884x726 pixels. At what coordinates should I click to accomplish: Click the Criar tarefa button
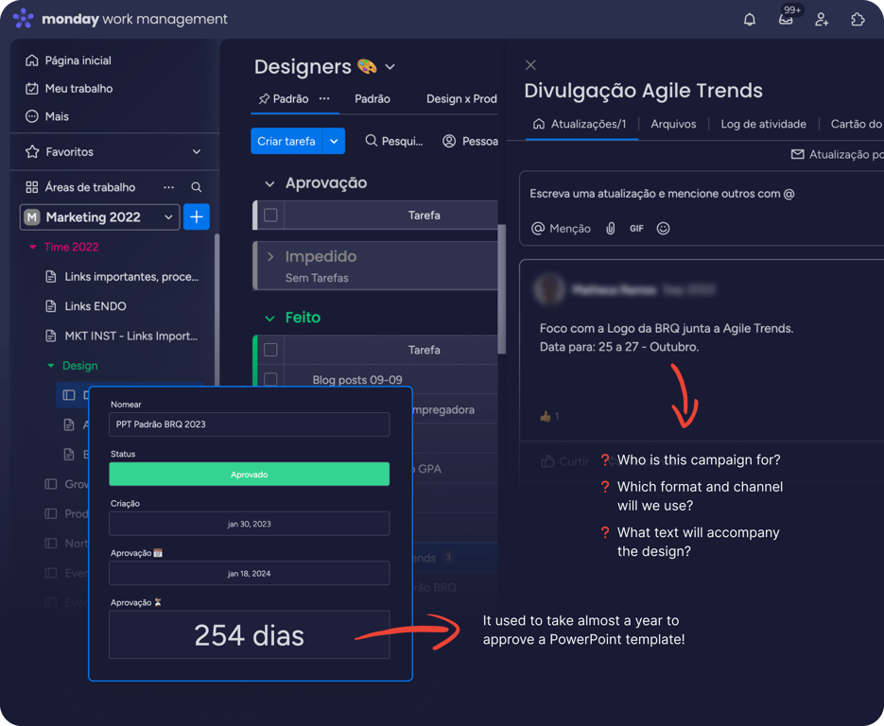(286, 141)
